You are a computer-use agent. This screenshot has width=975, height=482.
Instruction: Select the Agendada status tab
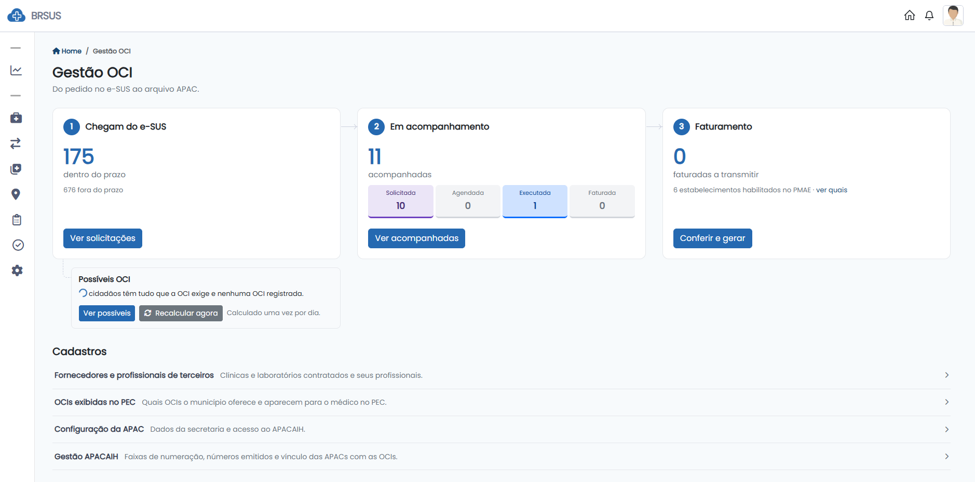click(468, 201)
